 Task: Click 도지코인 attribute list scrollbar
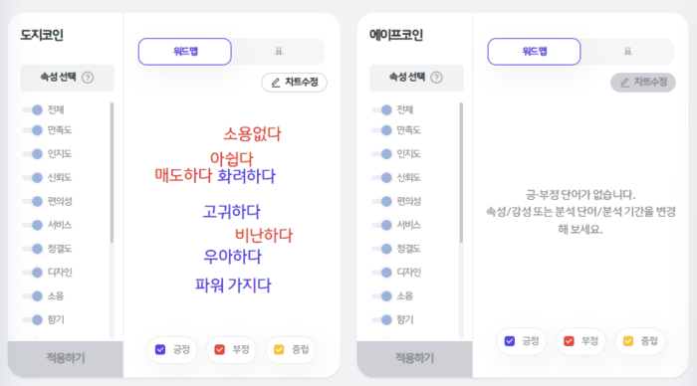pyautogui.click(x=112, y=172)
